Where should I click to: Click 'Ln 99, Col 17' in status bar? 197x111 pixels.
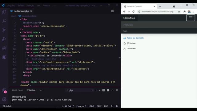[68, 106]
